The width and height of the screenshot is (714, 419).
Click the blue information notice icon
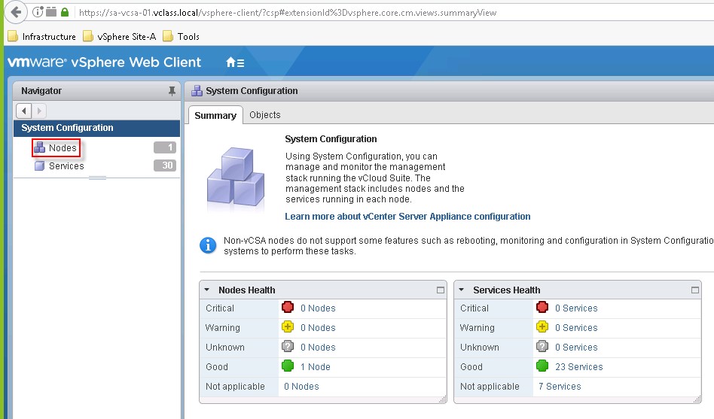pyautogui.click(x=208, y=245)
